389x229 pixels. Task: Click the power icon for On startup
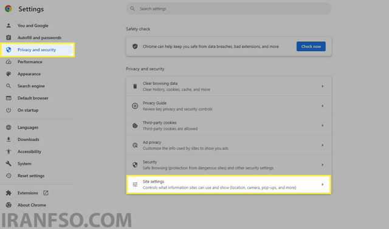click(x=9, y=110)
